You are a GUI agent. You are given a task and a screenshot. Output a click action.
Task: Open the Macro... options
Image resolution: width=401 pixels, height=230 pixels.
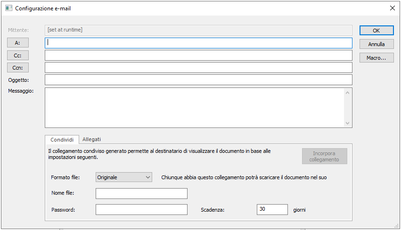coord(376,58)
